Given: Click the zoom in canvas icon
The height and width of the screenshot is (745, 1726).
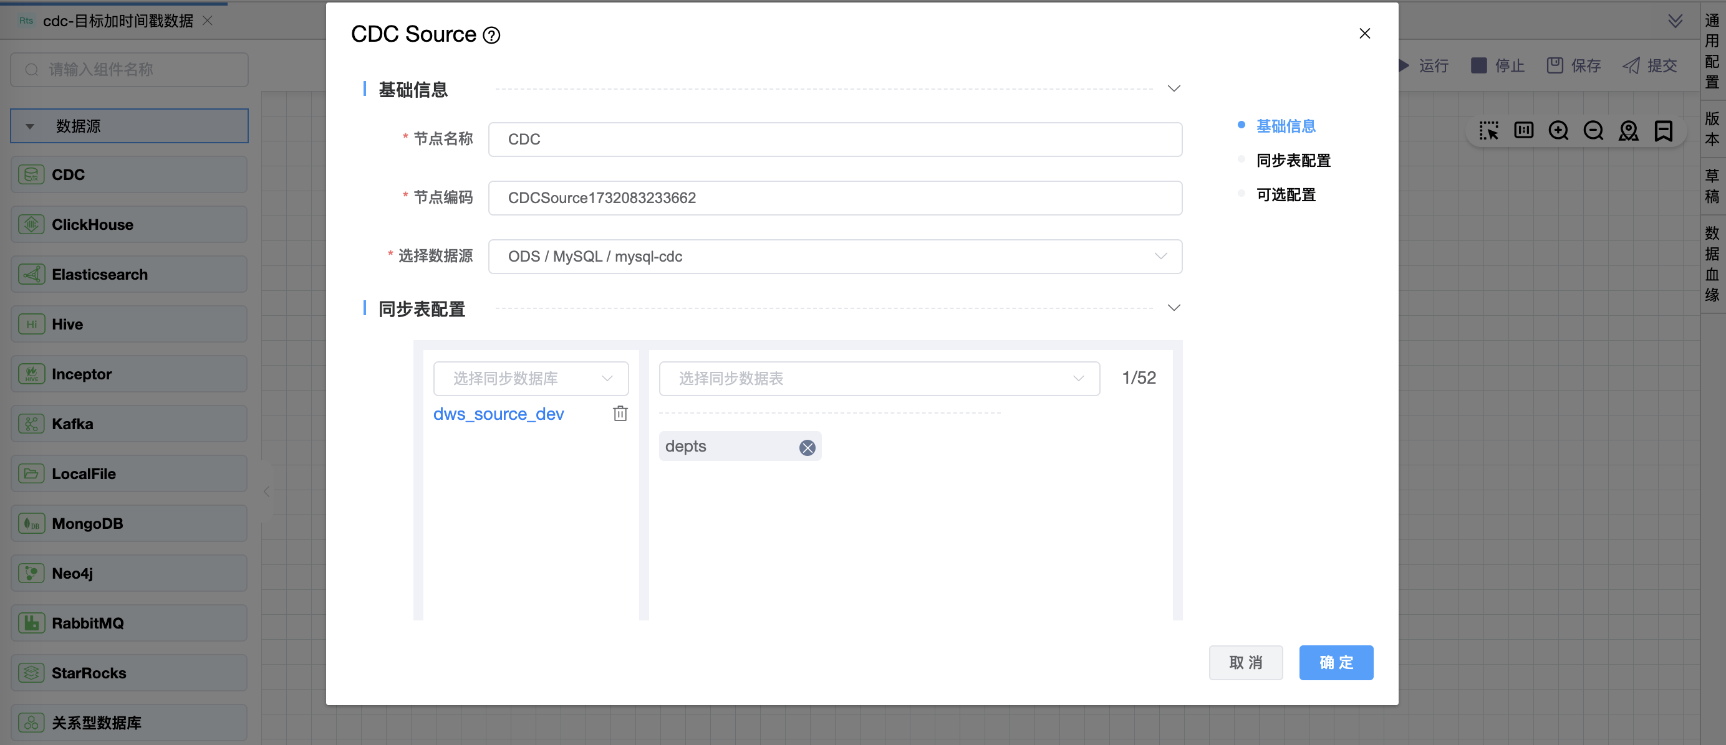Looking at the screenshot, I should pyautogui.click(x=1558, y=131).
